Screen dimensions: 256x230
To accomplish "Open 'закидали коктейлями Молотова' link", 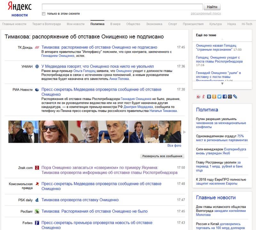I will pyautogui.click(x=221, y=213).
